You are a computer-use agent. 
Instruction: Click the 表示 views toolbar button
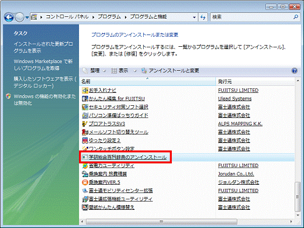point(120,71)
